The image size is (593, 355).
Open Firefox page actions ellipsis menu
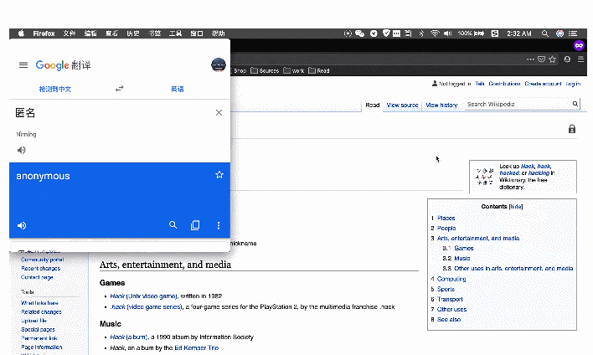529,59
